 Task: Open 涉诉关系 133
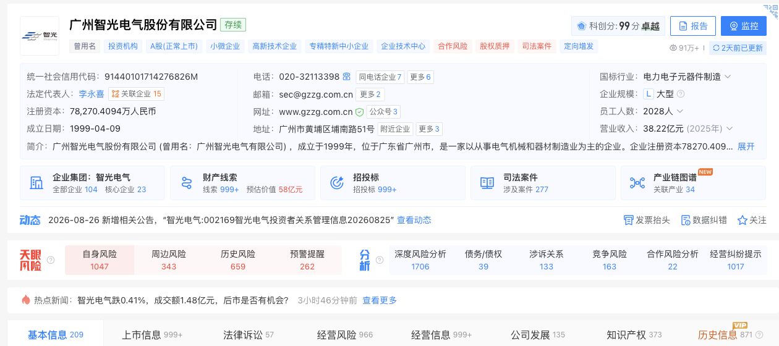pos(547,260)
